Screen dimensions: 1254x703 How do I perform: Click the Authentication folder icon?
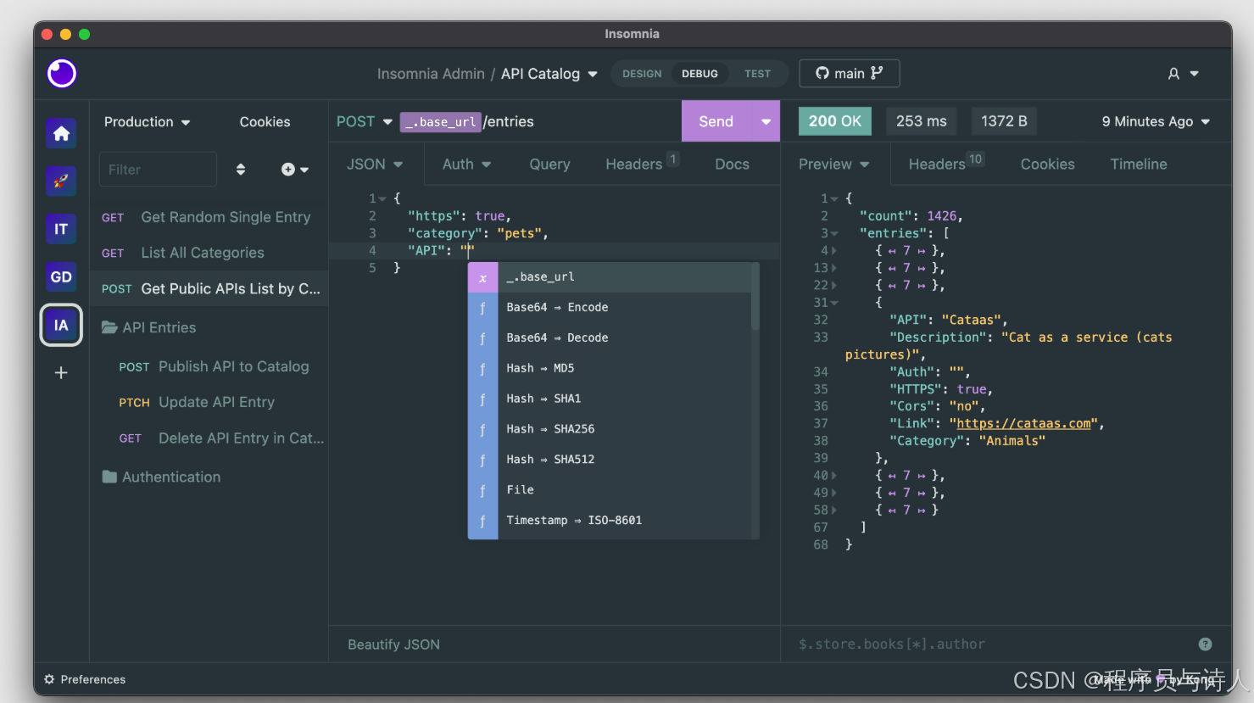pyautogui.click(x=109, y=477)
